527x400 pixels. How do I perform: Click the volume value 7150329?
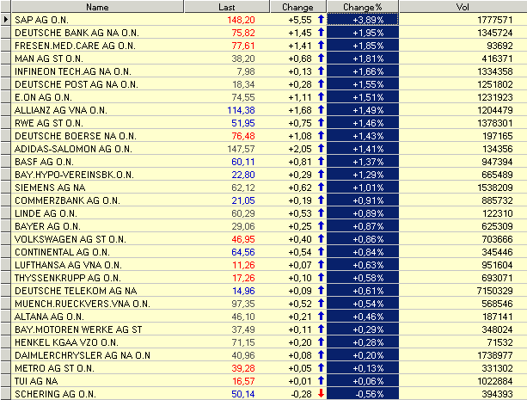pyautogui.click(x=494, y=291)
